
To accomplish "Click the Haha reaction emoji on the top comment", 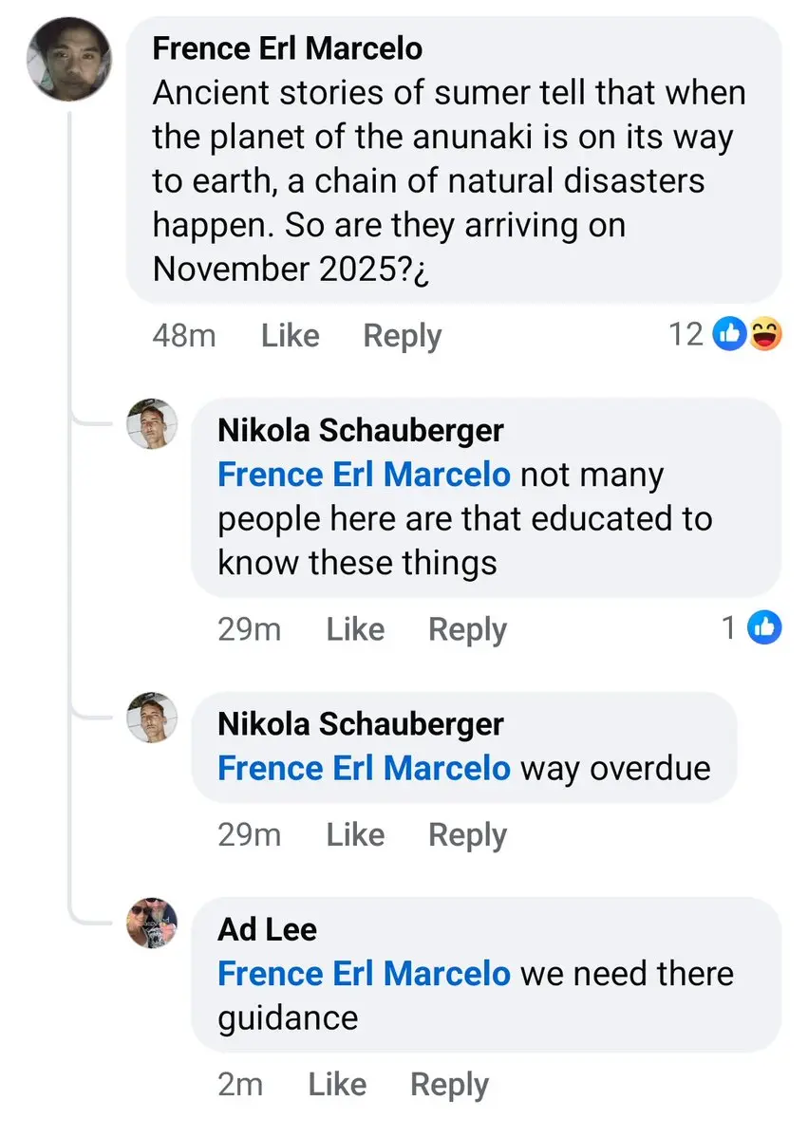I will 765,334.
